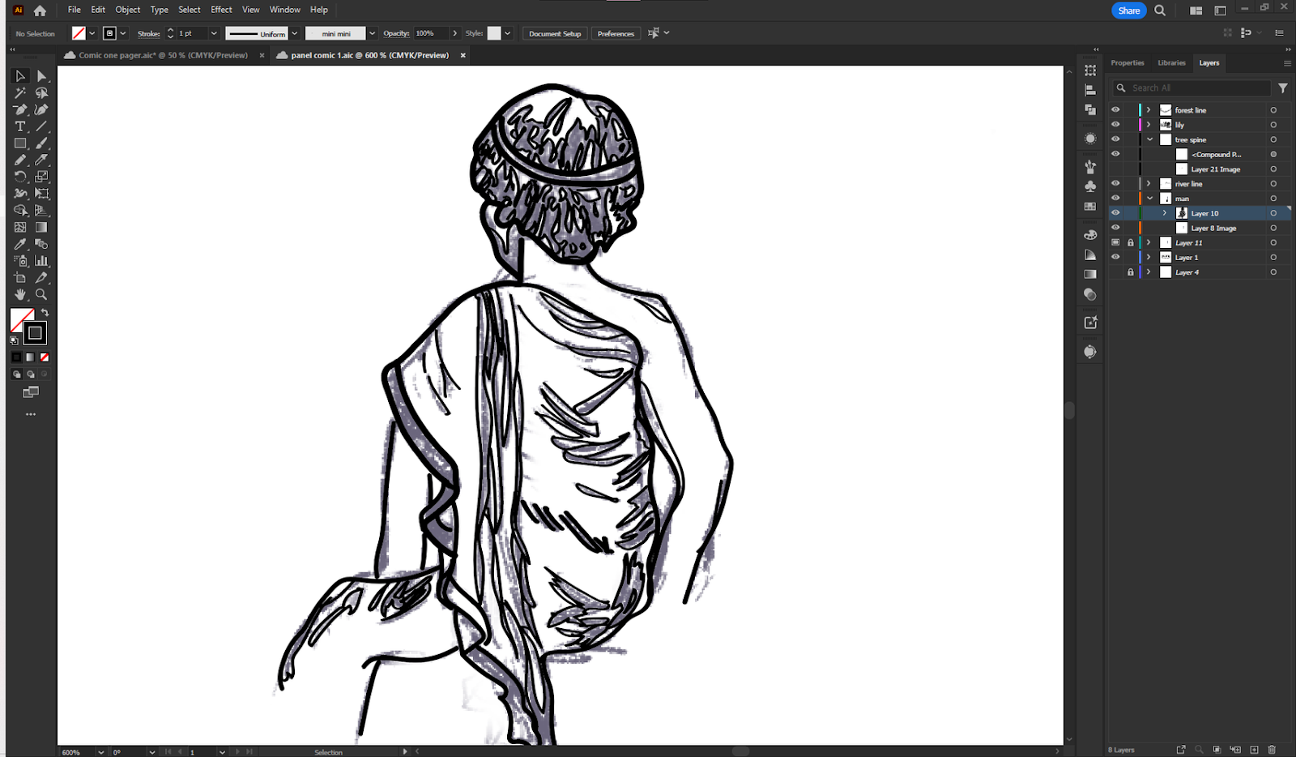Swap fill and stroke colors

point(45,313)
